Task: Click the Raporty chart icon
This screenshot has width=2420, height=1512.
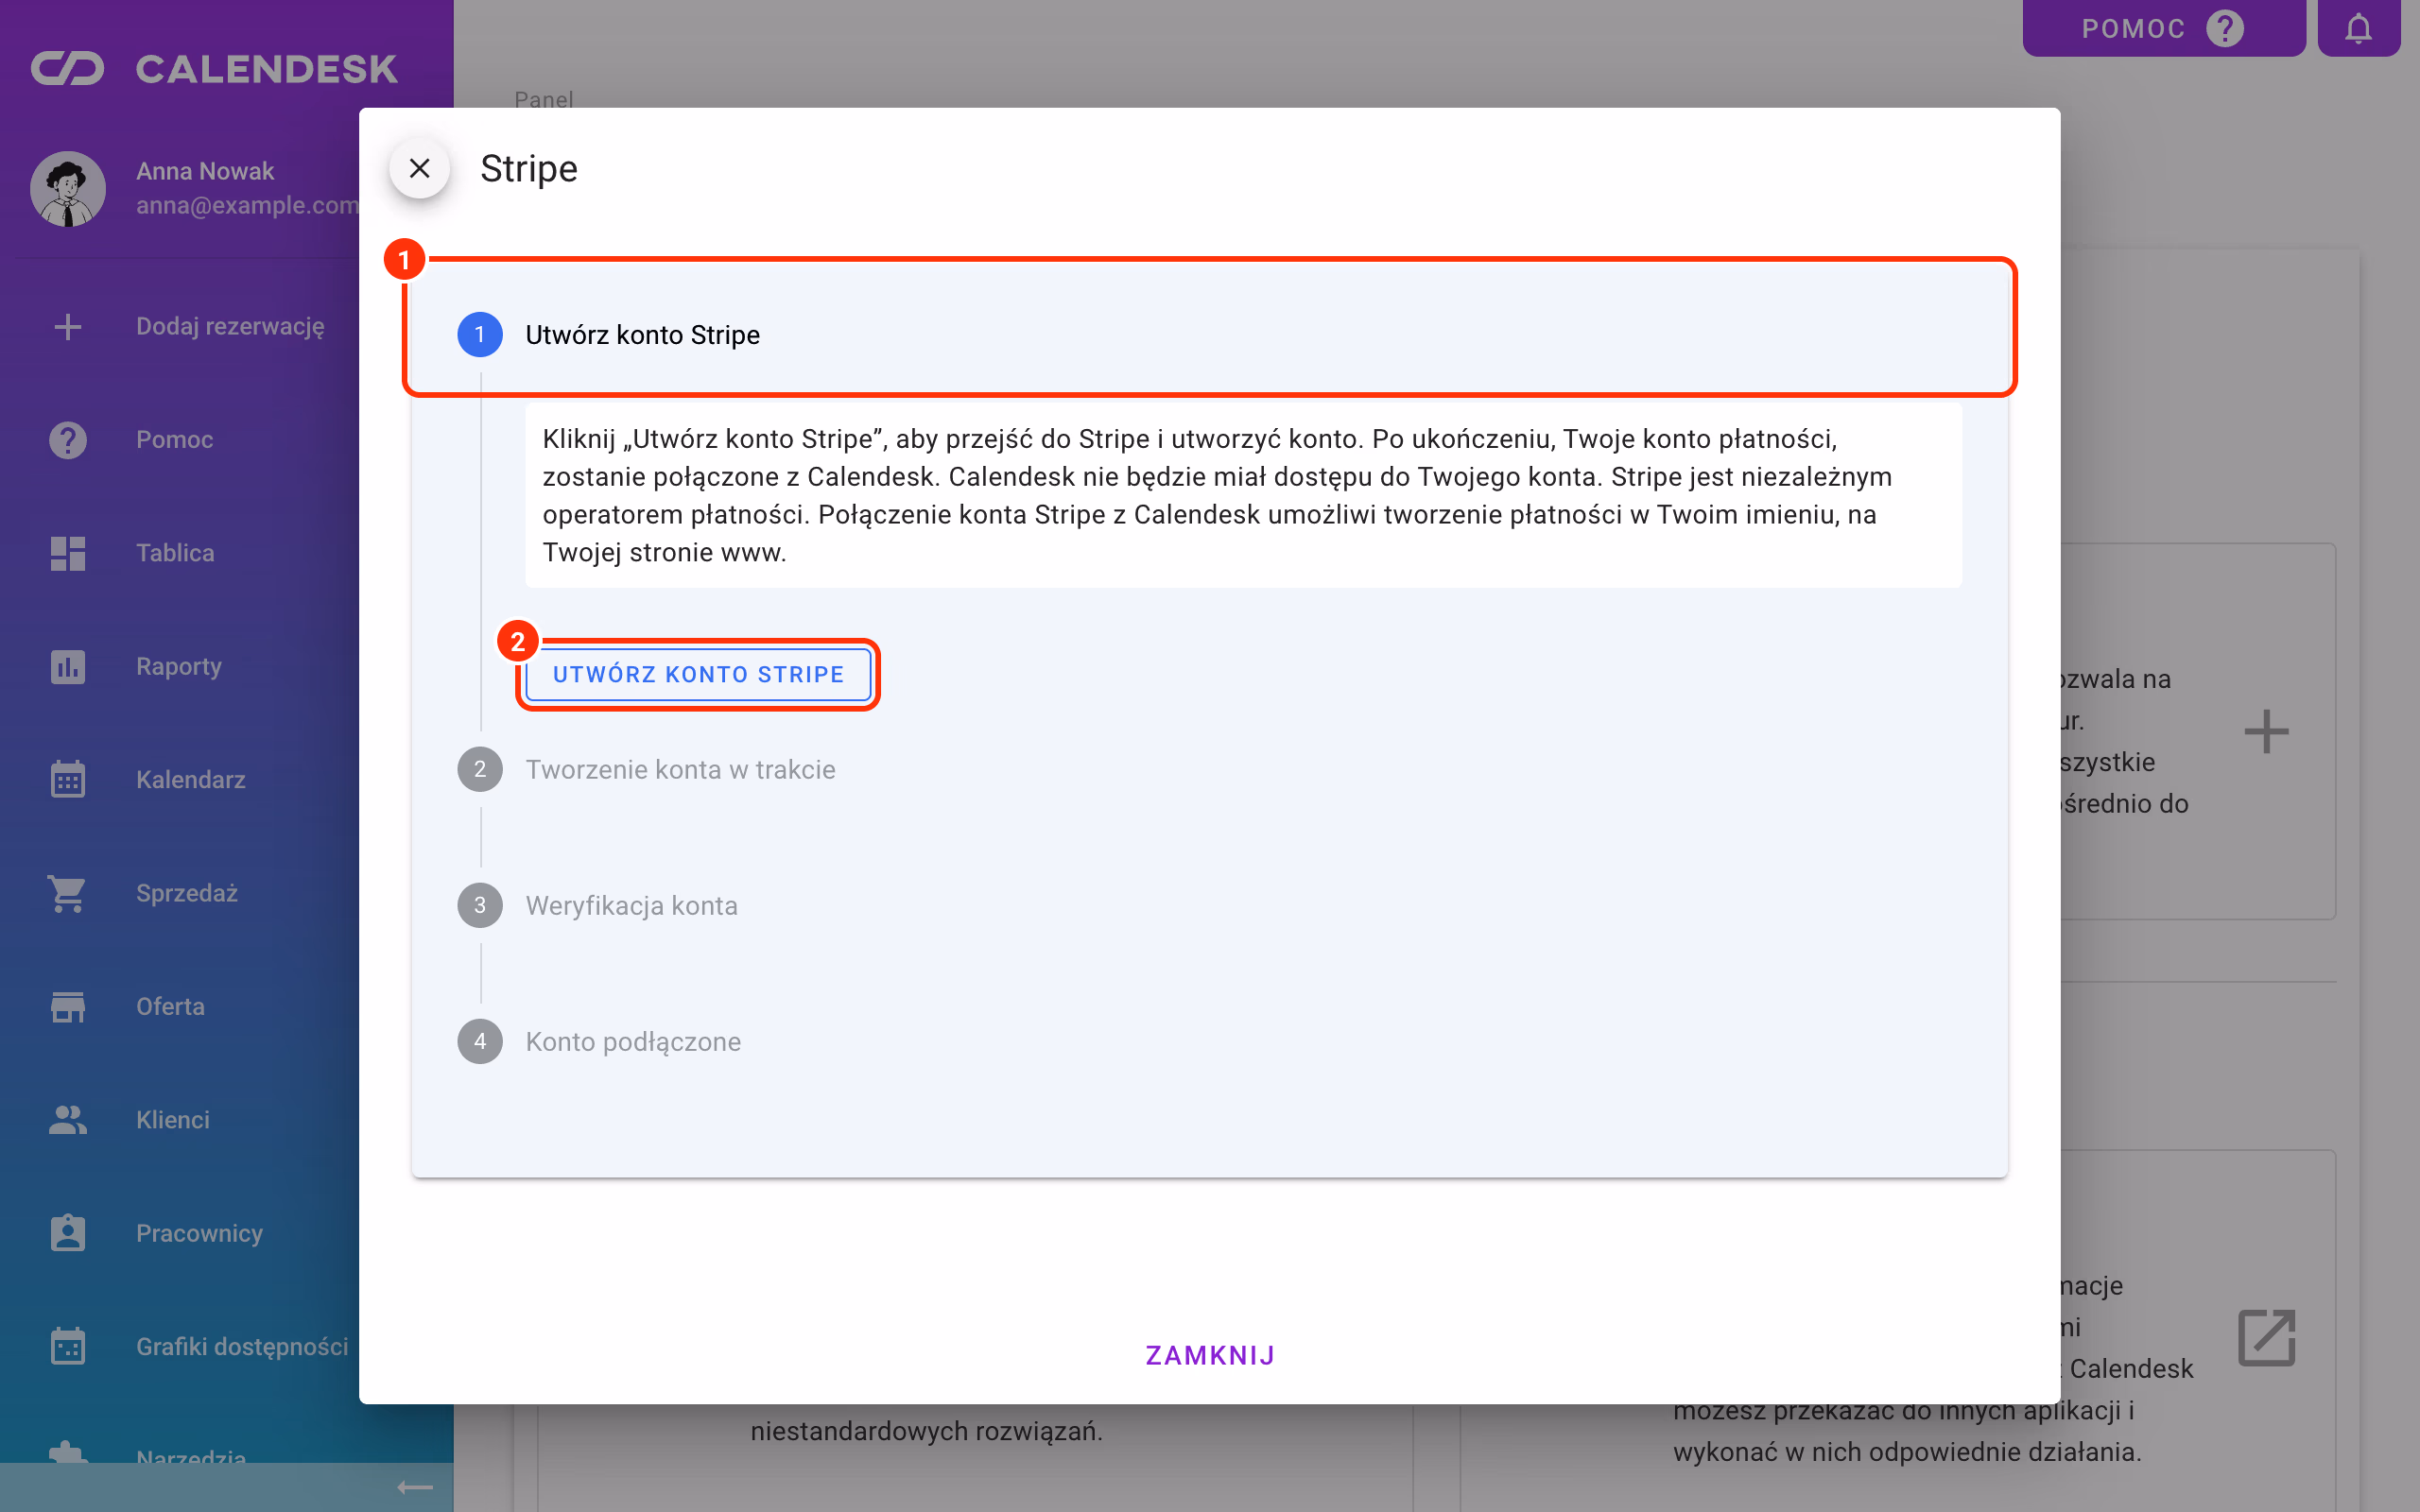Action: coord(67,666)
